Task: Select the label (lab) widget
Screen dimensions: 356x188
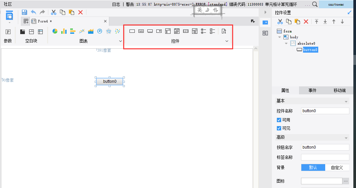Action: click(141, 31)
